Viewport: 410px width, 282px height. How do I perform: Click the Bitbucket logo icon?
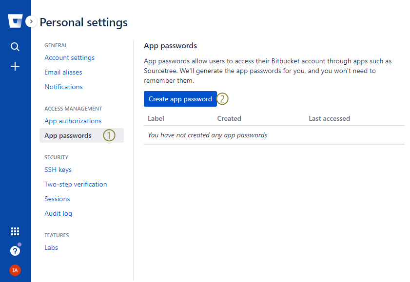(15, 21)
